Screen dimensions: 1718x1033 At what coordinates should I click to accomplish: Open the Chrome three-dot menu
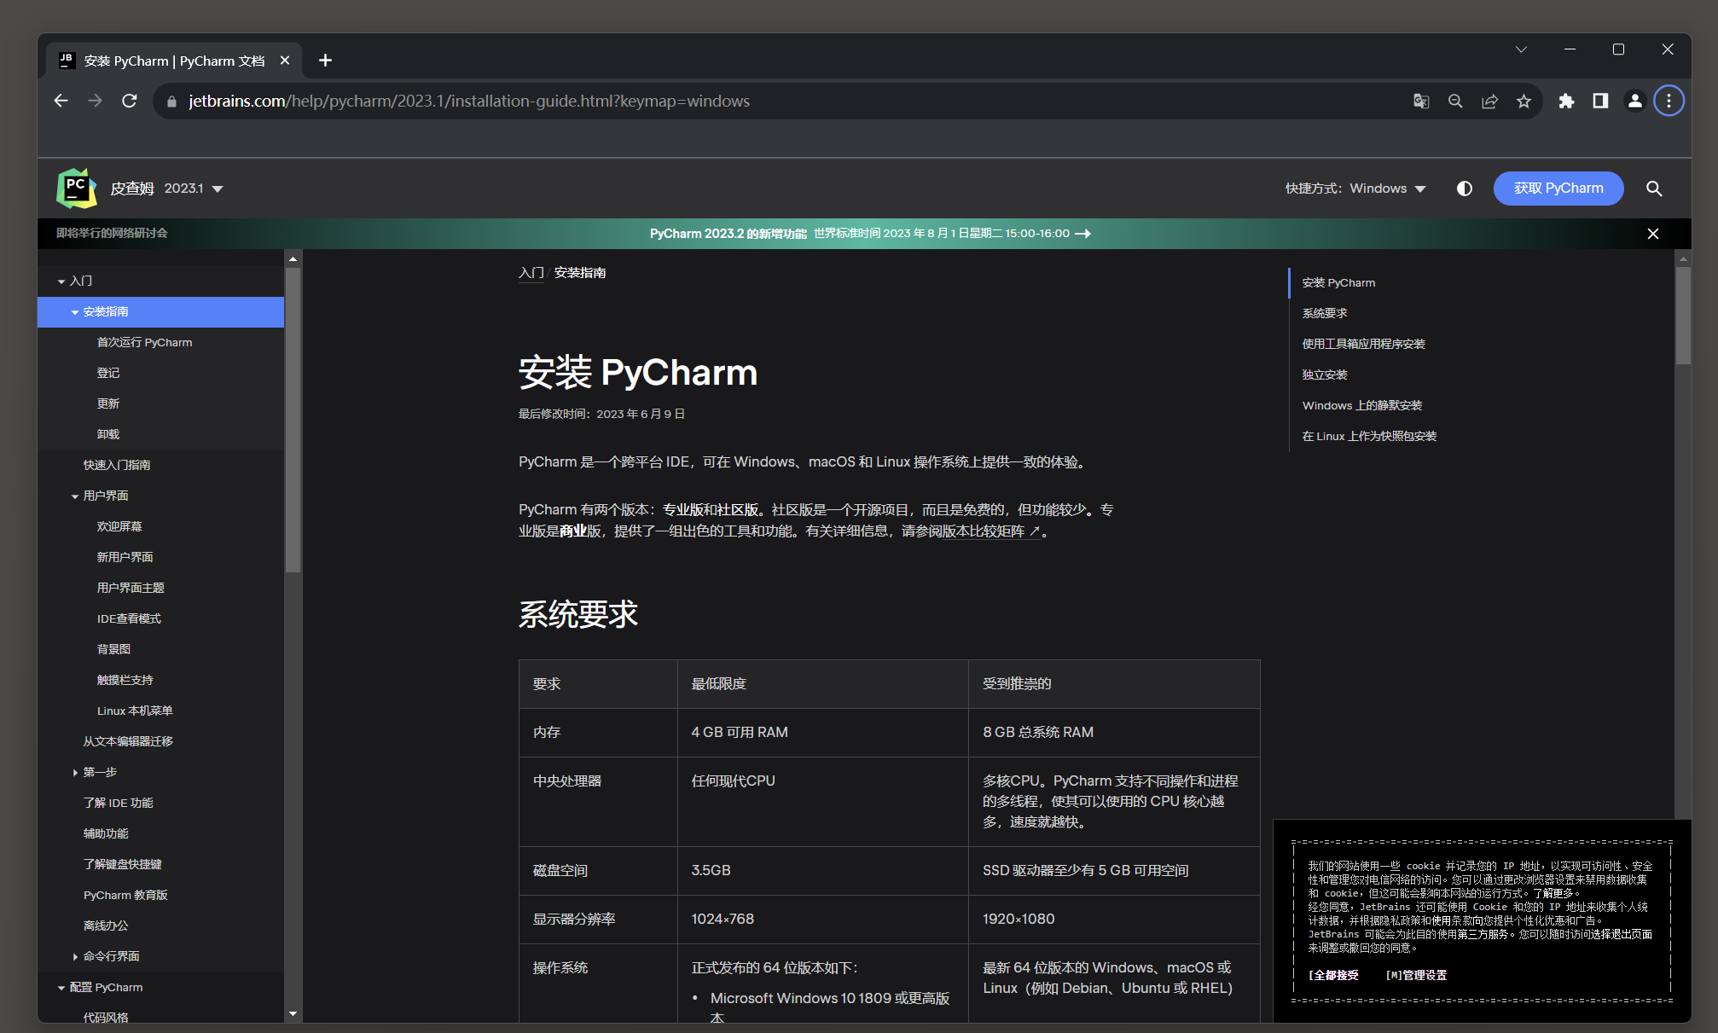[x=1669, y=102]
